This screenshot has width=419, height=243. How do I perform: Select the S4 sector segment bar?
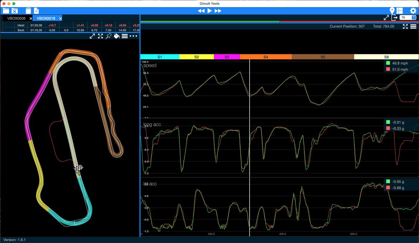point(265,57)
